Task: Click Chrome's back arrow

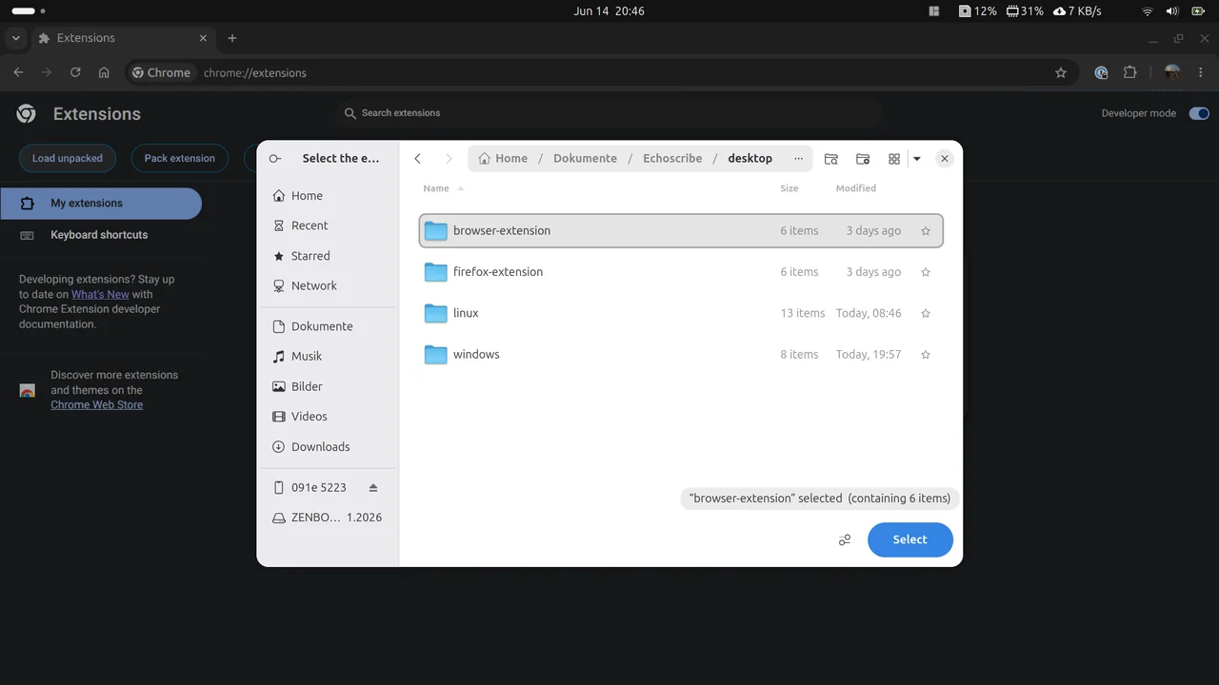Action: coord(18,72)
